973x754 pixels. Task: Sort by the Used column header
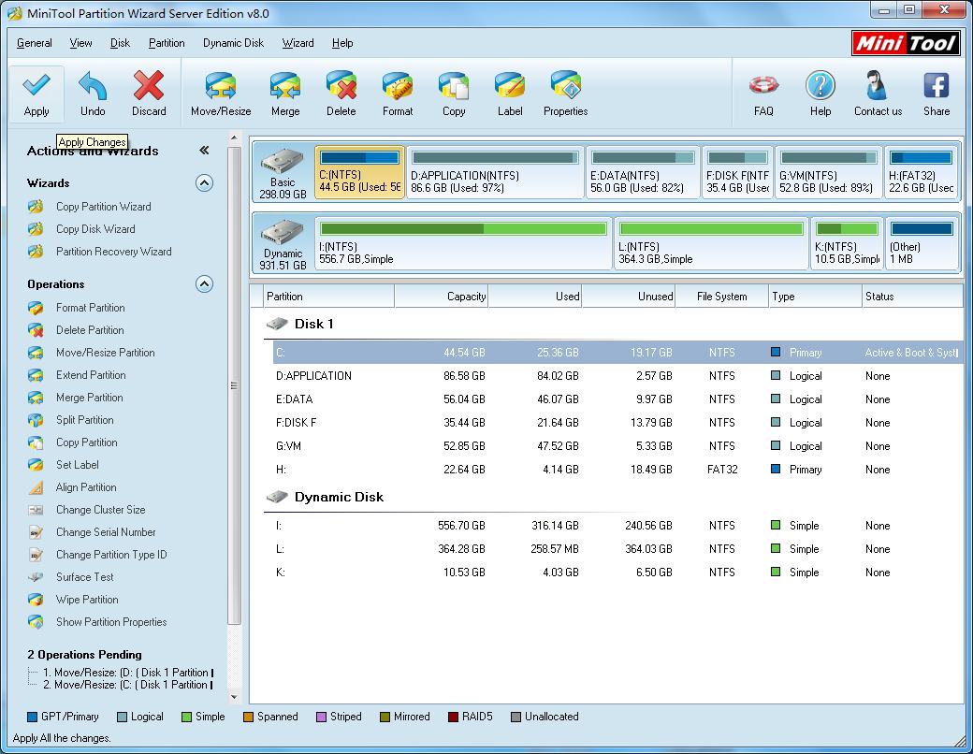tap(535, 297)
